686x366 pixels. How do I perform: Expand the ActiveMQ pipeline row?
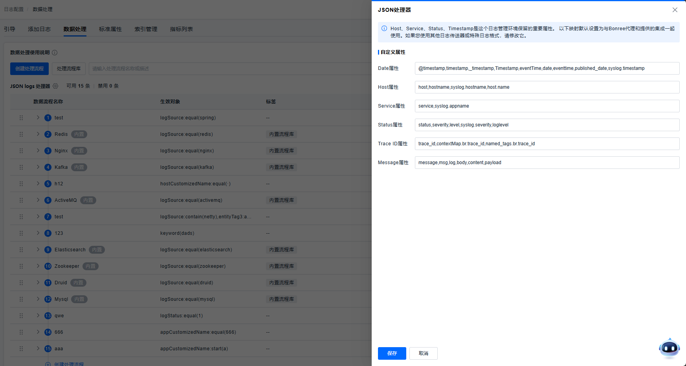click(x=38, y=200)
